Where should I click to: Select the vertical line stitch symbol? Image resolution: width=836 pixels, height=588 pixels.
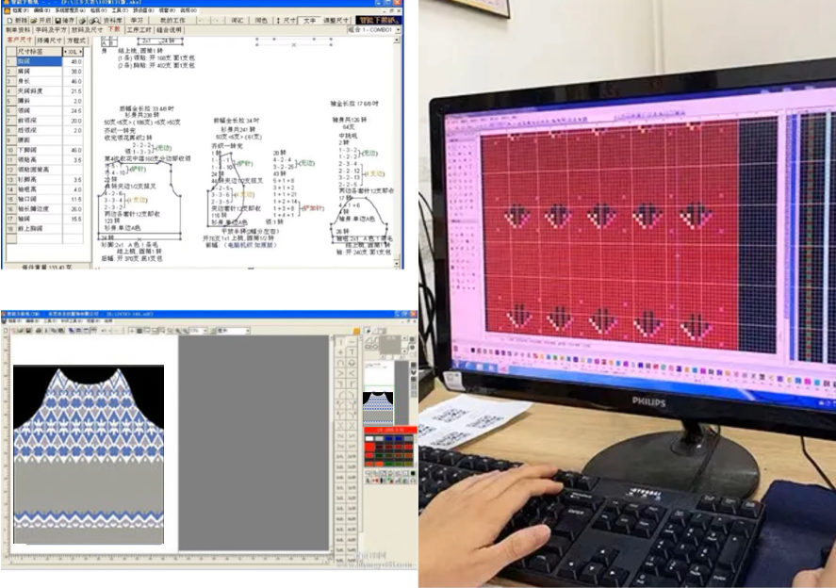pos(340,342)
